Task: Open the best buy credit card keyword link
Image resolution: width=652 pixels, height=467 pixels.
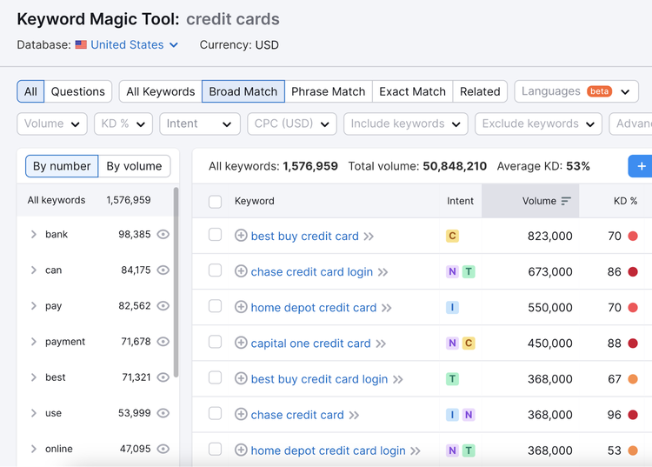Action: click(305, 236)
